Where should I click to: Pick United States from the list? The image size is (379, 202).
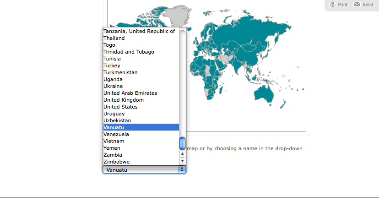(141, 107)
